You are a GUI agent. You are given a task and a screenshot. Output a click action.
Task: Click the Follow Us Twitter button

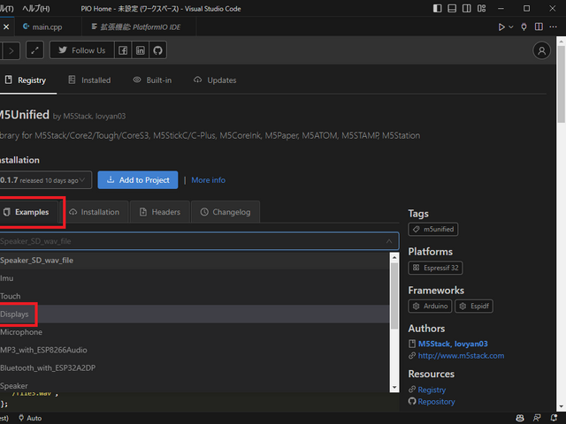(82, 50)
